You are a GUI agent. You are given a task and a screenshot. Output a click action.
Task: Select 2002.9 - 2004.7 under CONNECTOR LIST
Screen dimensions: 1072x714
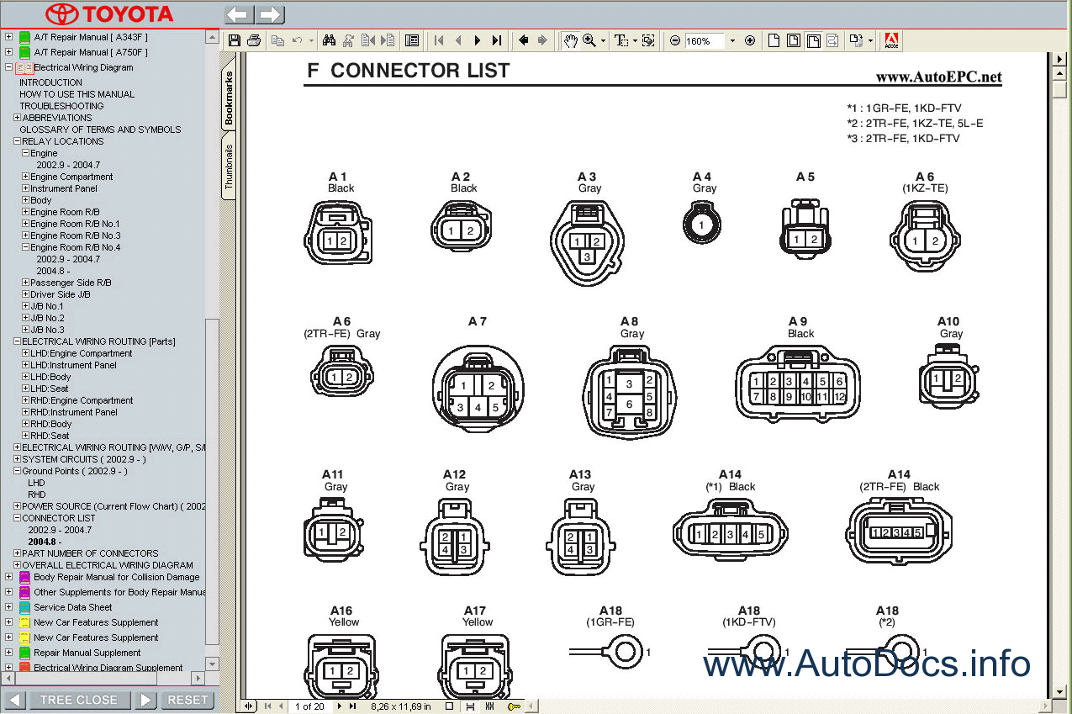pyautogui.click(x=60, y=530)
